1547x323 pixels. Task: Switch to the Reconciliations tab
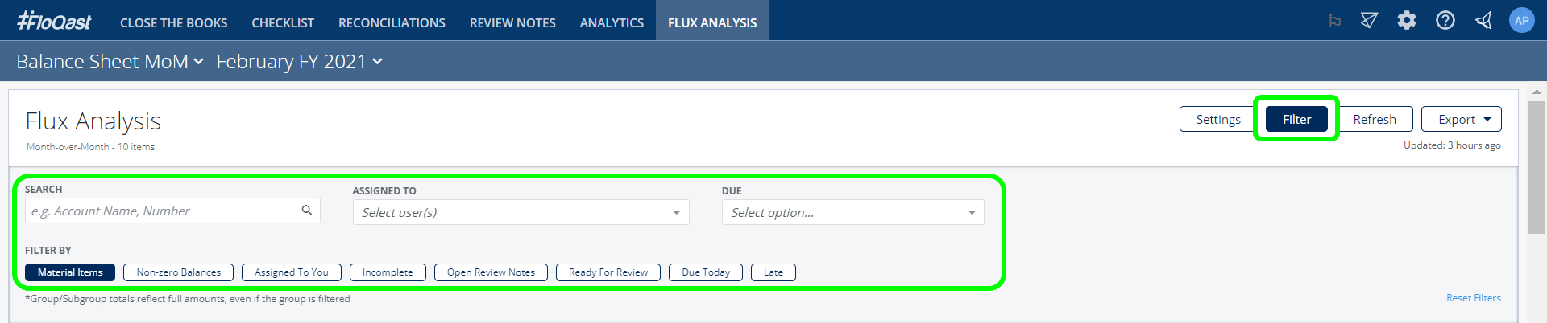pos(392,22)
